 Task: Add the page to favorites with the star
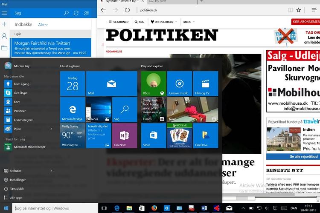point(299,10)
